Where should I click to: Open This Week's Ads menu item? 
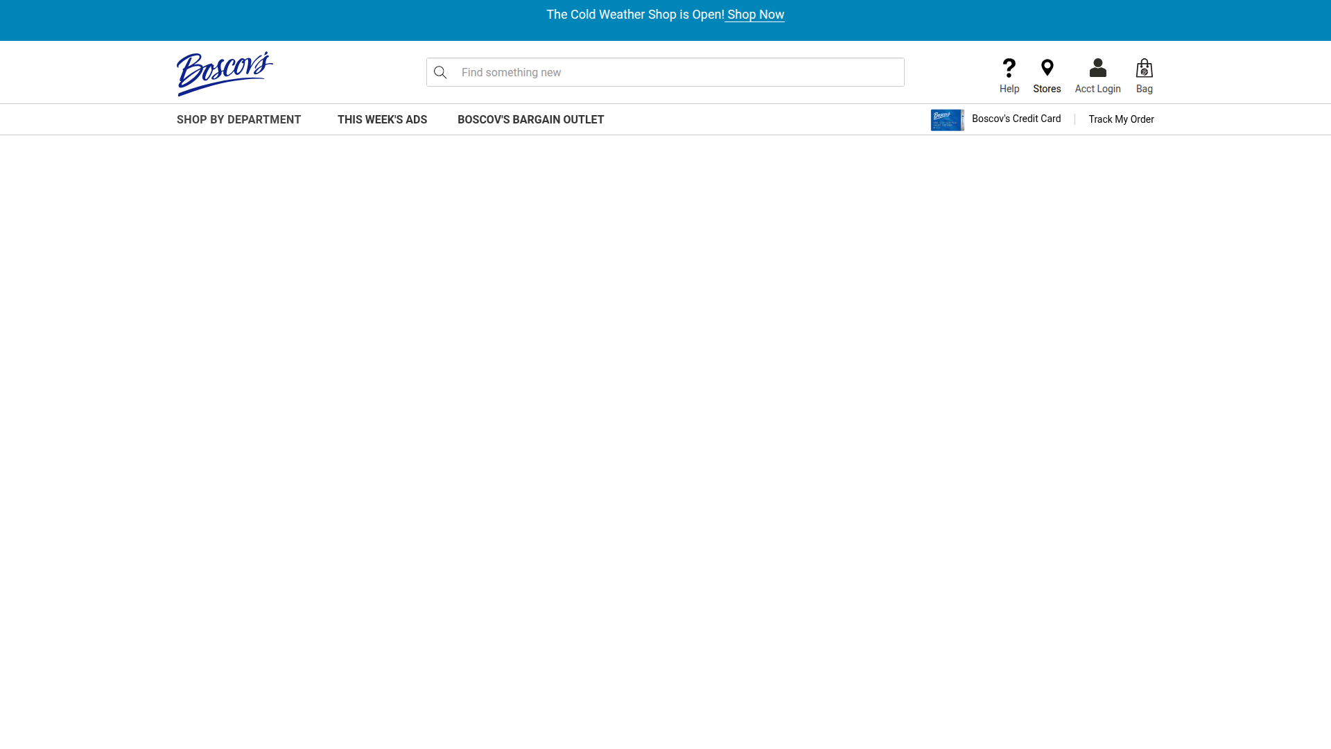coord(382,119)
